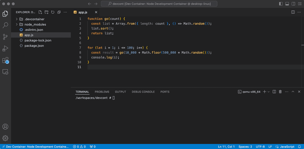304x149 pixels.
Task: Open Source Control view
Action: tap(5, 37)
